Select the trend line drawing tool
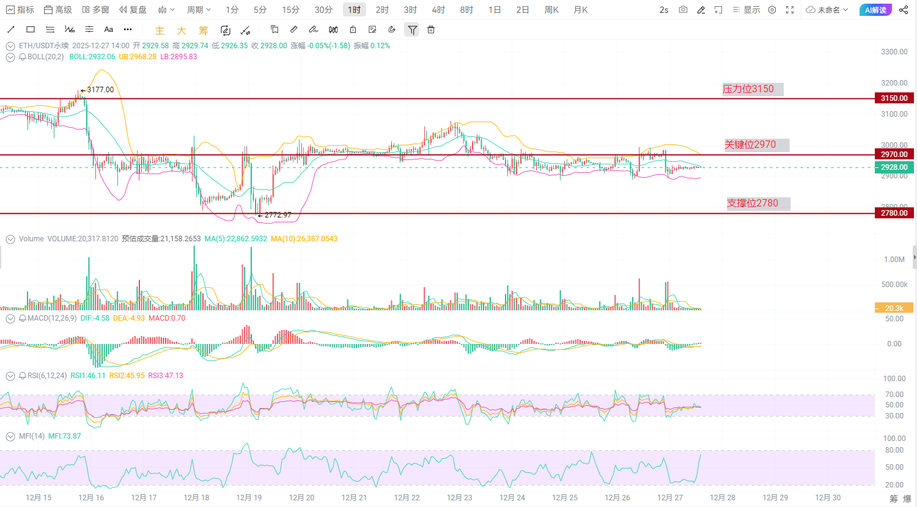This screenshot has width=917, height=507. (x=10, y=29)
